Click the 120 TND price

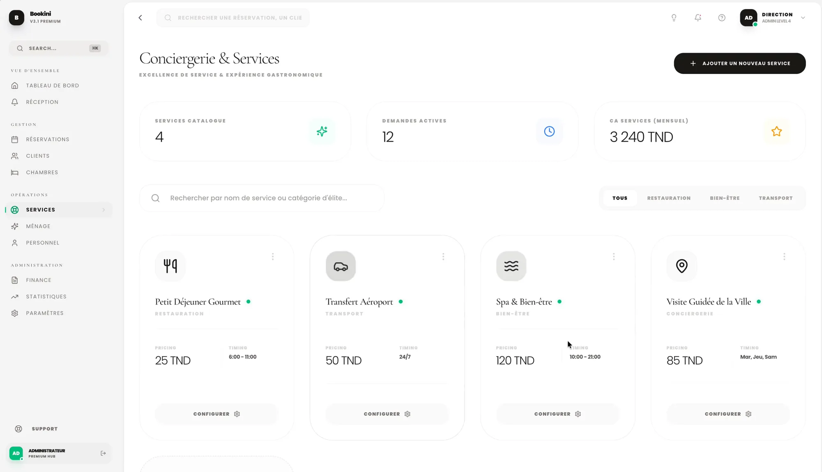coord(515,361)
